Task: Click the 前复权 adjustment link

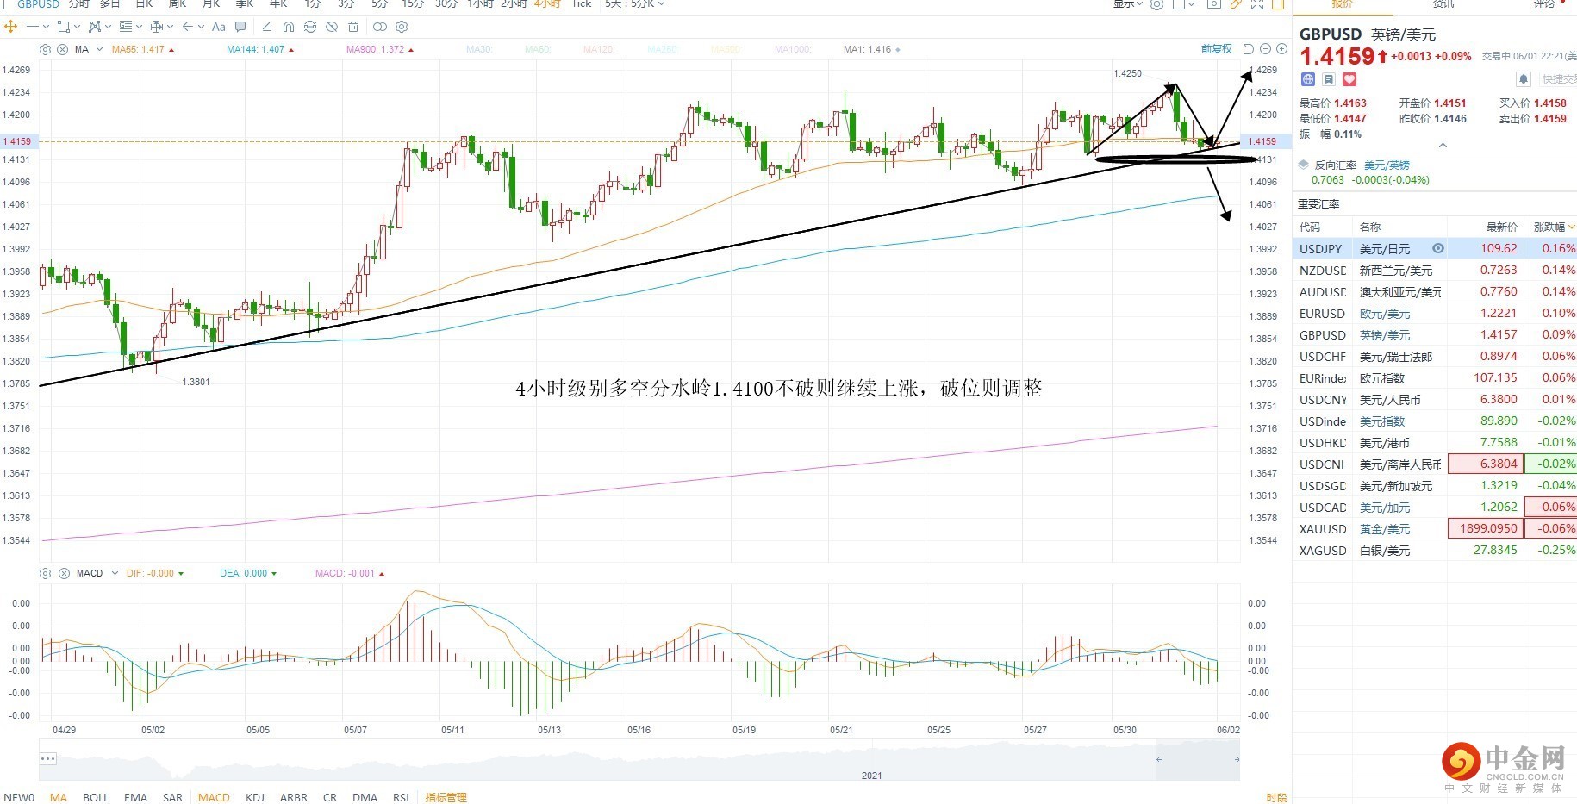Action: [1217, 49]
